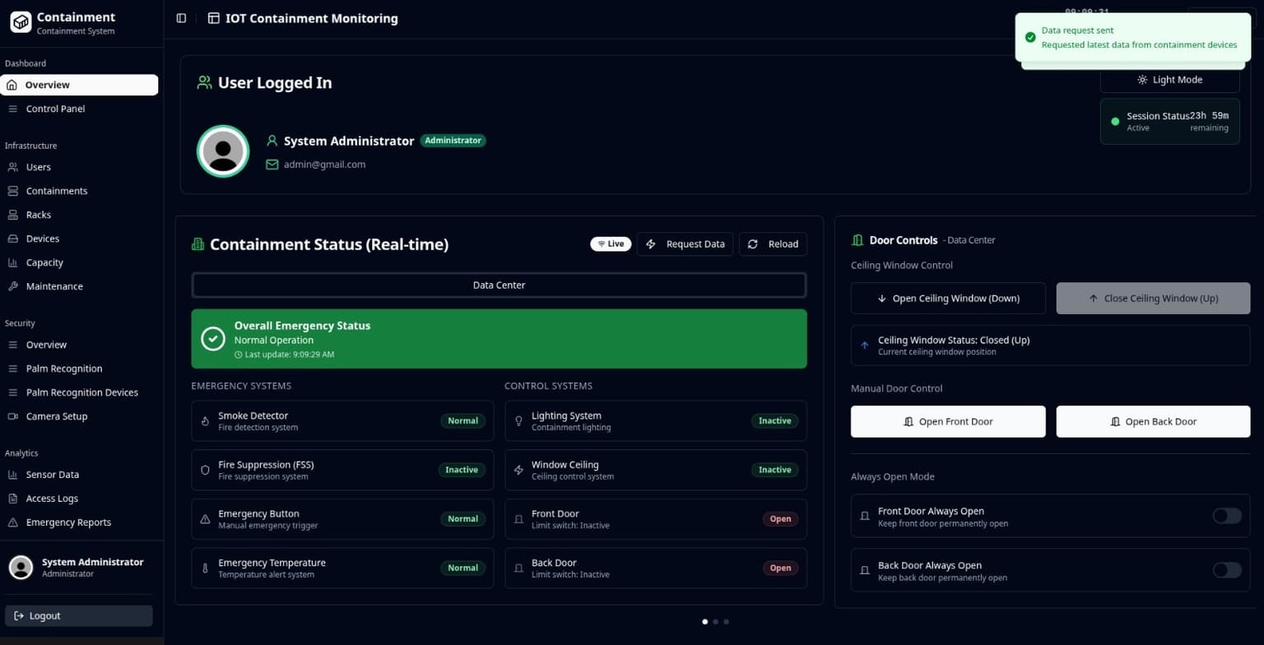Click Request Data to fetch latest readings
The height and width of the screenshot is (645, 1264).
685,244
